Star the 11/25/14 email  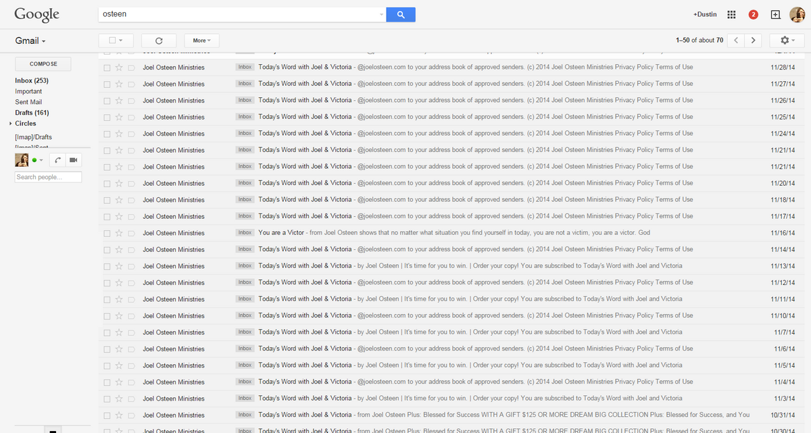[x=119, y=118]
